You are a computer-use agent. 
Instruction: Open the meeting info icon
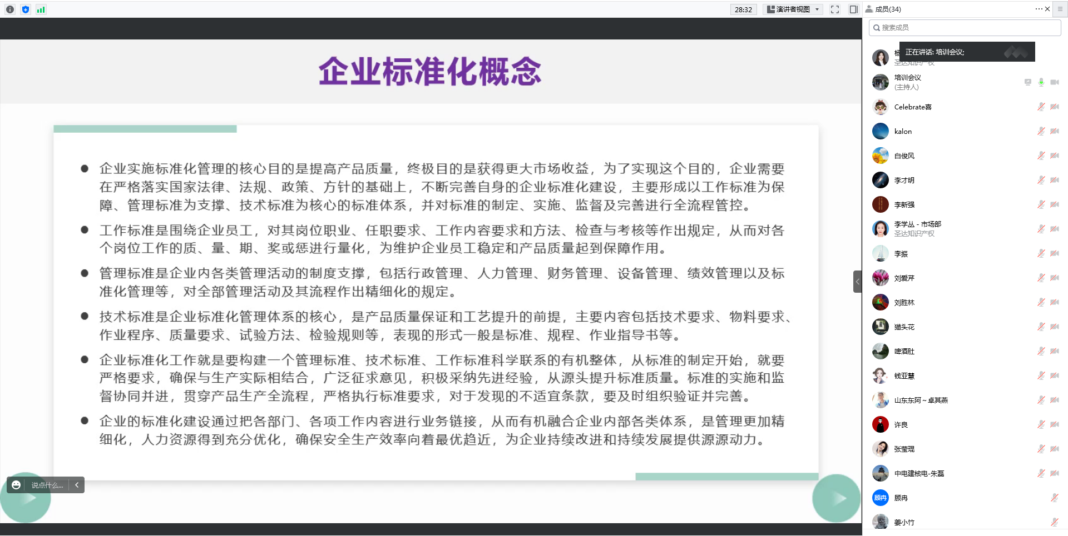pos(10,9)
